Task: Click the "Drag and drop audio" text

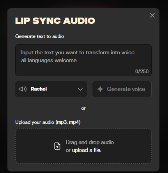Action: click(x=90, y=142)
